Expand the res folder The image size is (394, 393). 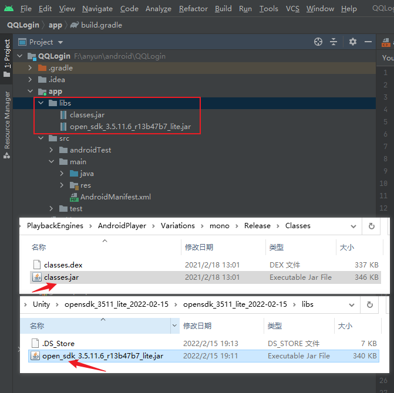pos(62,185)
